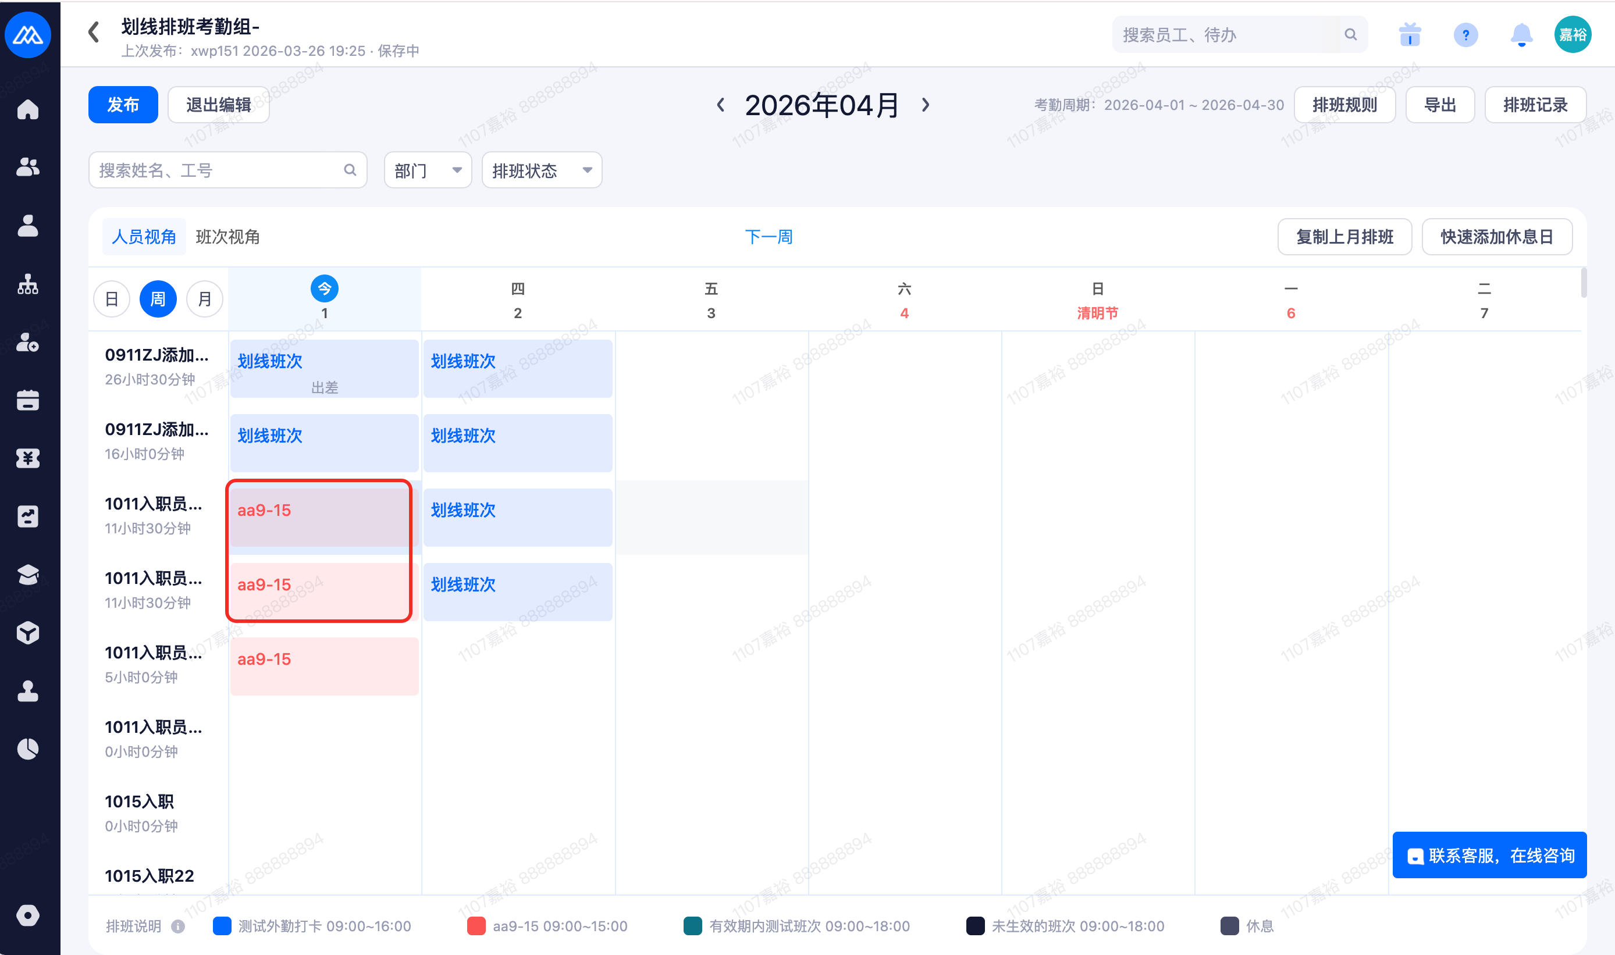Open the gift box icon
The image size is (1615, 955).
point(1410,35)
